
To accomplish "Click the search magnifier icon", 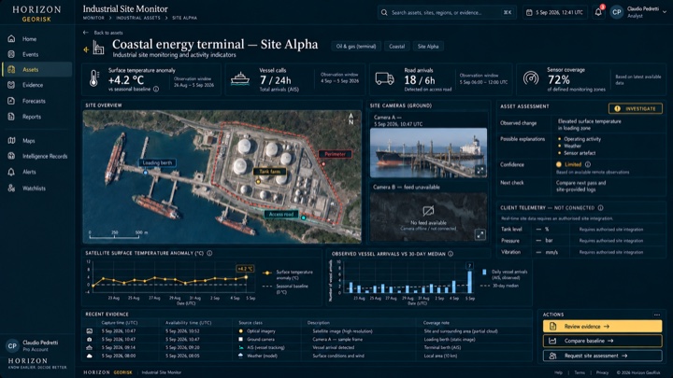I will click(x=384, y=13).
